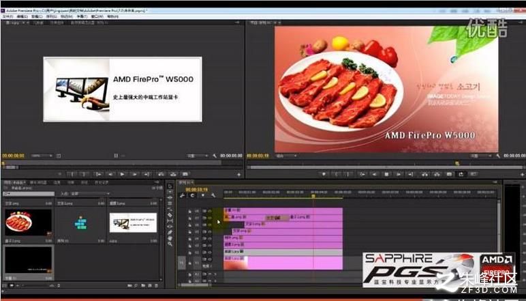
Task: Open Source monitor settings wrench
Action: pyautogui.click(x=215, y=156)
